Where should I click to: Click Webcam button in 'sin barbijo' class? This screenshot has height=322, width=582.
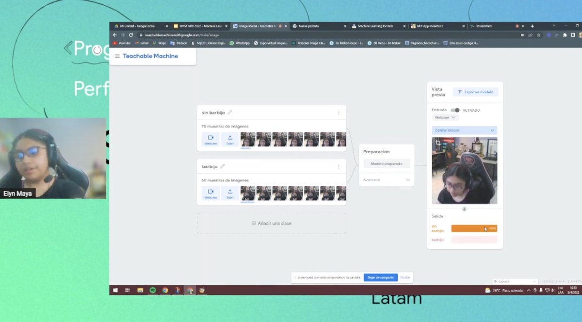point(210,139)
